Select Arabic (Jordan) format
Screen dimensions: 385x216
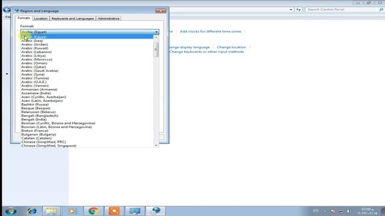87,44
